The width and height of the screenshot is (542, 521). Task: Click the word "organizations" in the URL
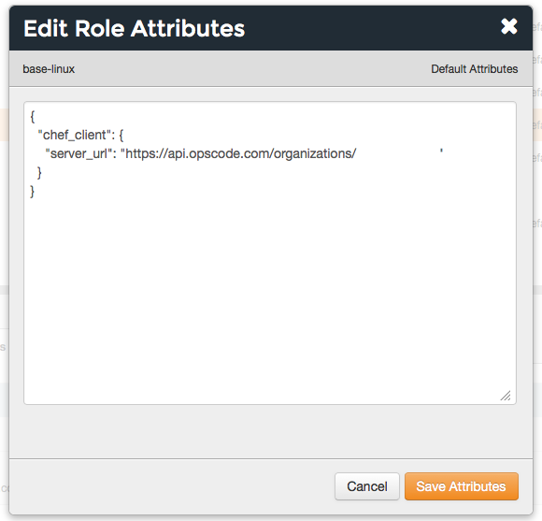pyautogui.click(x=313, y=153)
